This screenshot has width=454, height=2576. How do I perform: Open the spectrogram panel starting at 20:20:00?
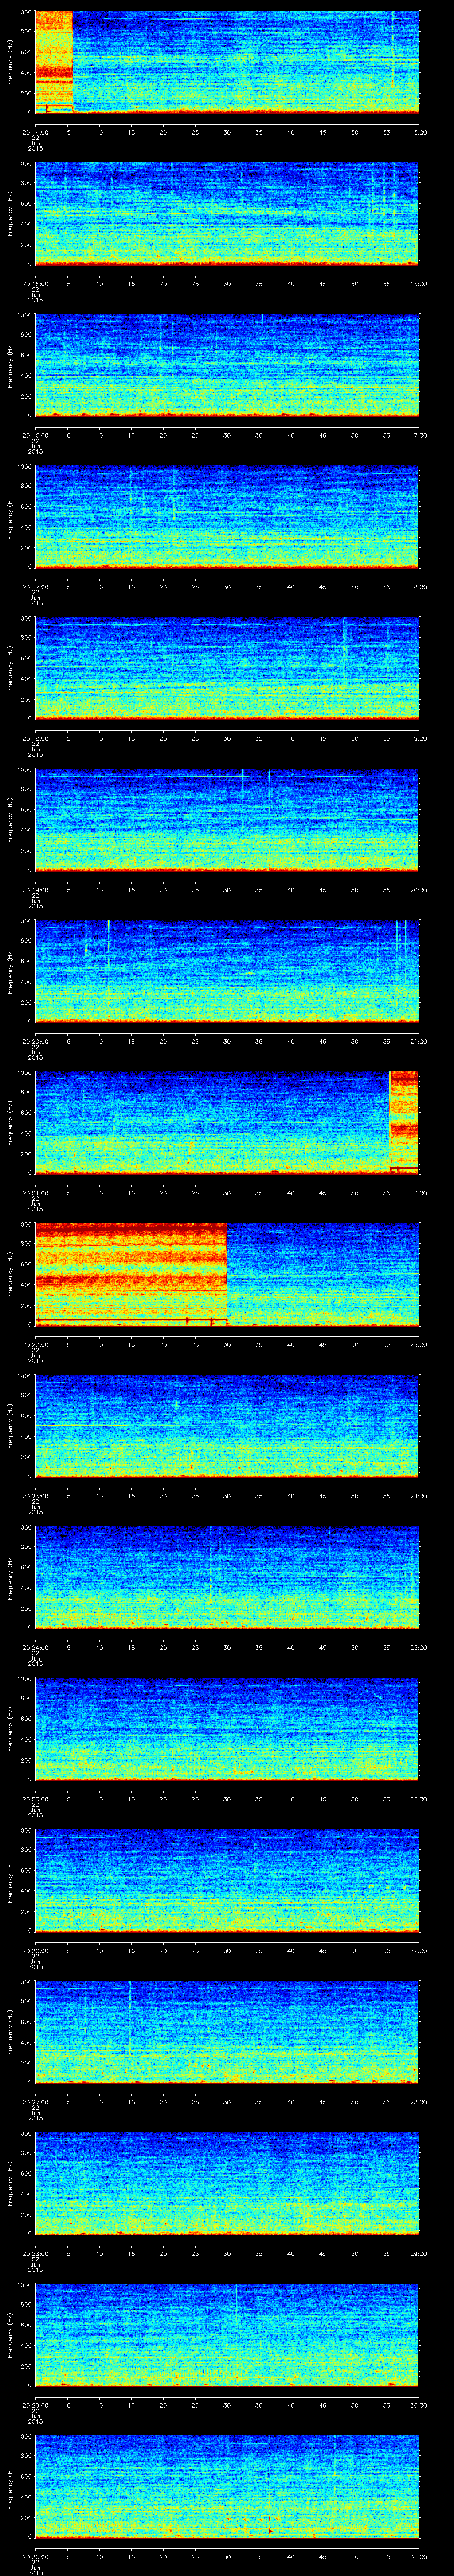click(x=227, y=971)
